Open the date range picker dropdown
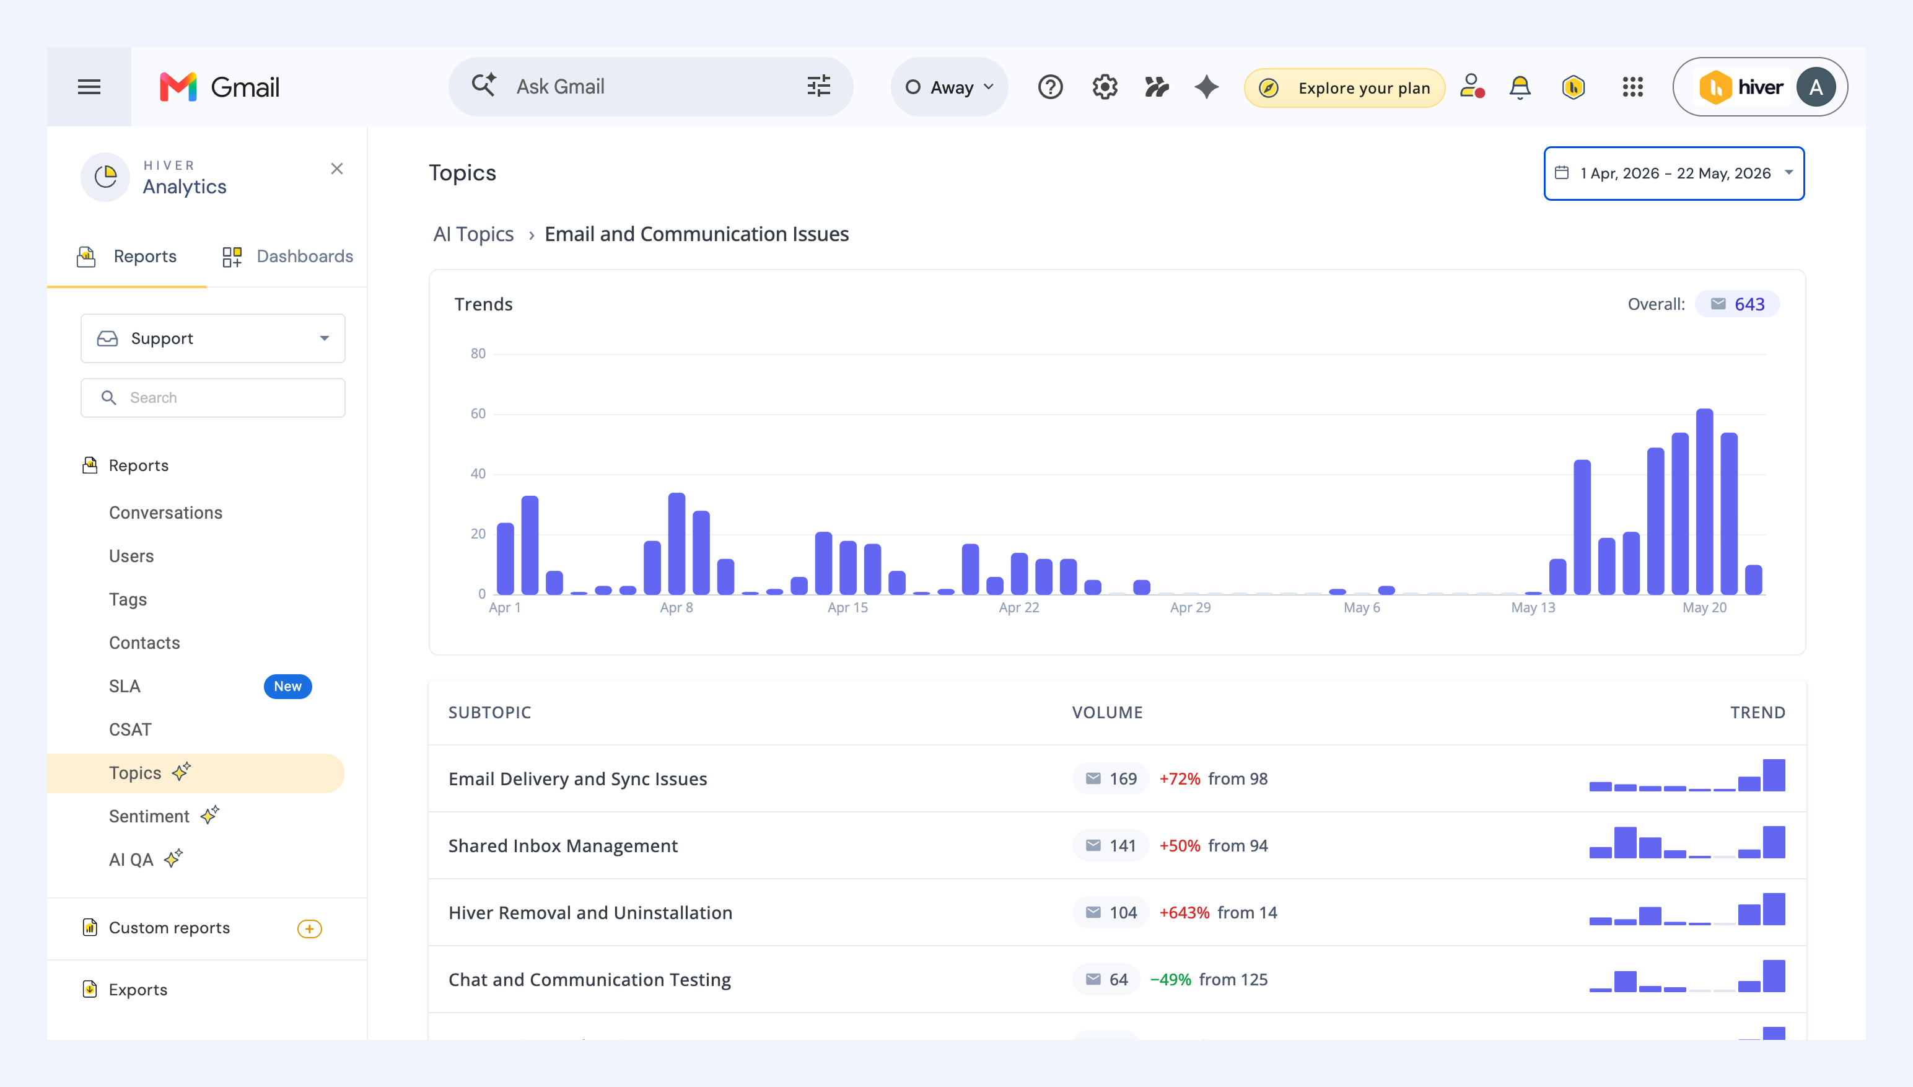Viewport: 1913px width, 1087px height. point(1673,173)
